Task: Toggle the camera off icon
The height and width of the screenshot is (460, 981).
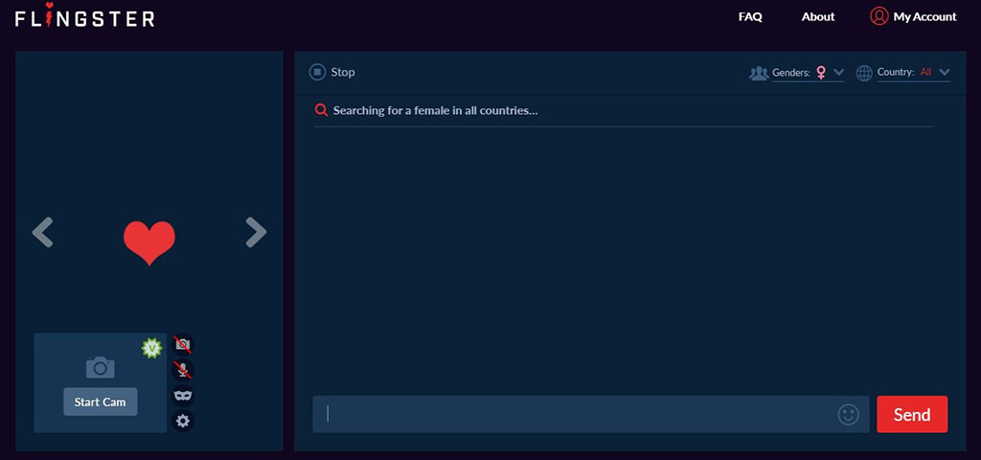Action: 182,344
